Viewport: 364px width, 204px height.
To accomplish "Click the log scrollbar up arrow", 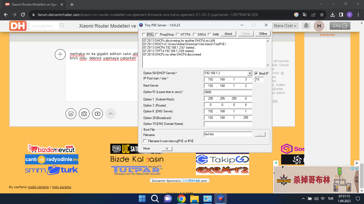I will (x=268, y=41).
